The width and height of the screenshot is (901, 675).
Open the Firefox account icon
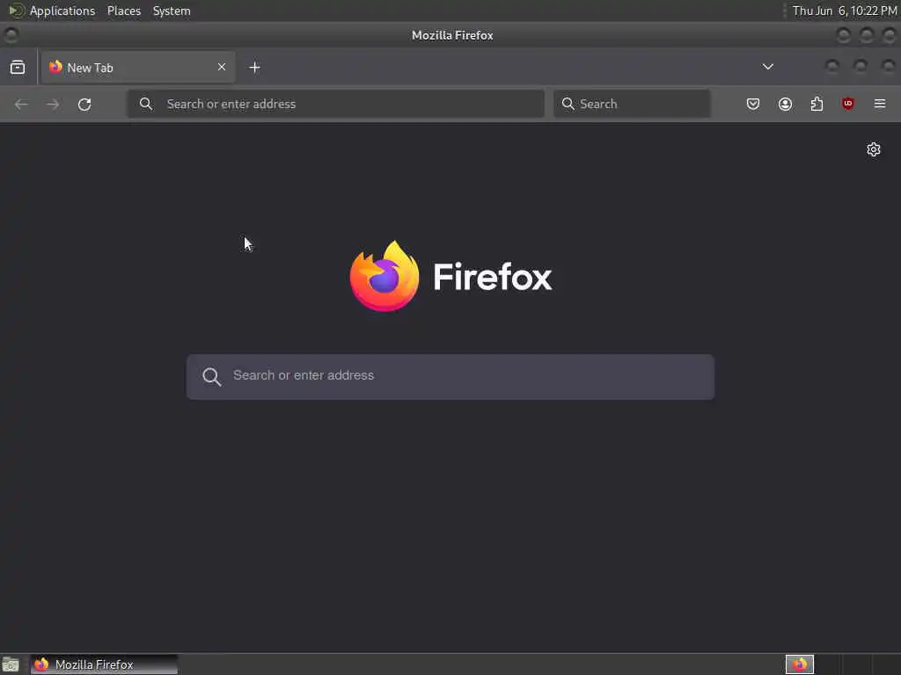tap(785, 104)
